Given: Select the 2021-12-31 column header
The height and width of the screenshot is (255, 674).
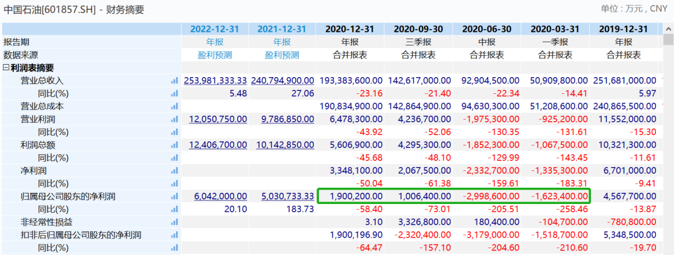Looking at the screenshot, I should [x=282, y=29].
